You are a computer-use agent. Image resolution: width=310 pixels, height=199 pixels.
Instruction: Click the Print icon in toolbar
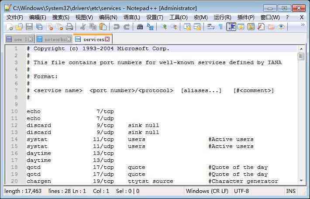69,27
